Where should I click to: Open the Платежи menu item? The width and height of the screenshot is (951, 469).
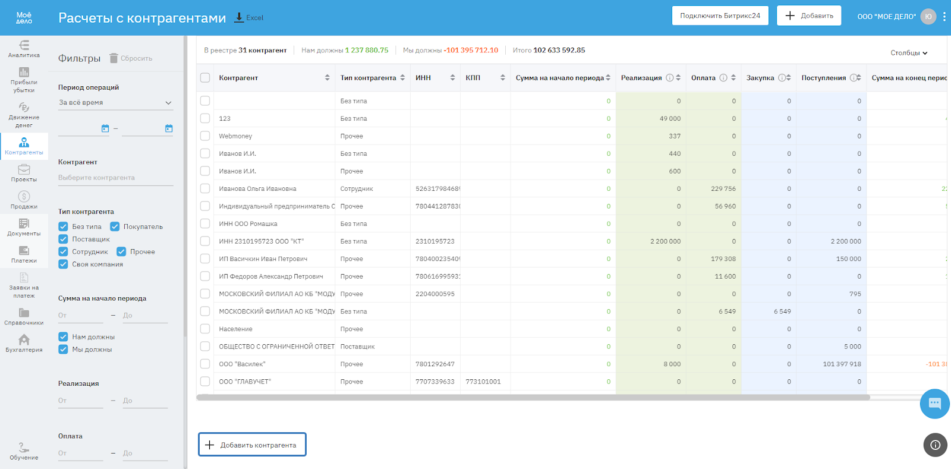[x=24, y=254]
